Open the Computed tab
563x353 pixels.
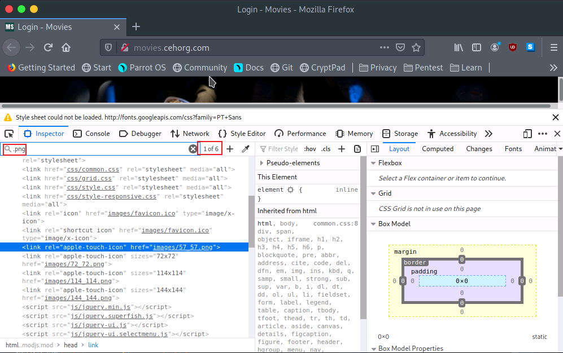438,149
